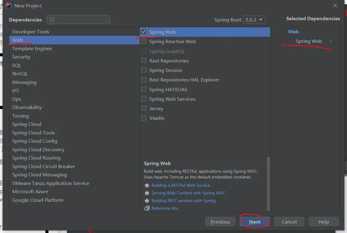The height and width of the screenshot is (233, 347).
Task: Select the Messaging category
Action: point(74,82)
